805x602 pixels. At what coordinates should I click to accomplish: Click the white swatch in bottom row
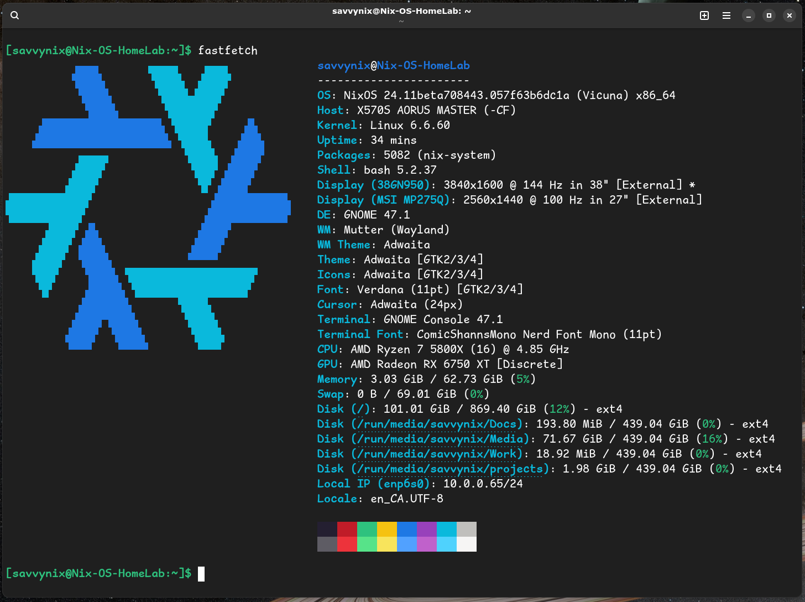click(x=467, y=544)
